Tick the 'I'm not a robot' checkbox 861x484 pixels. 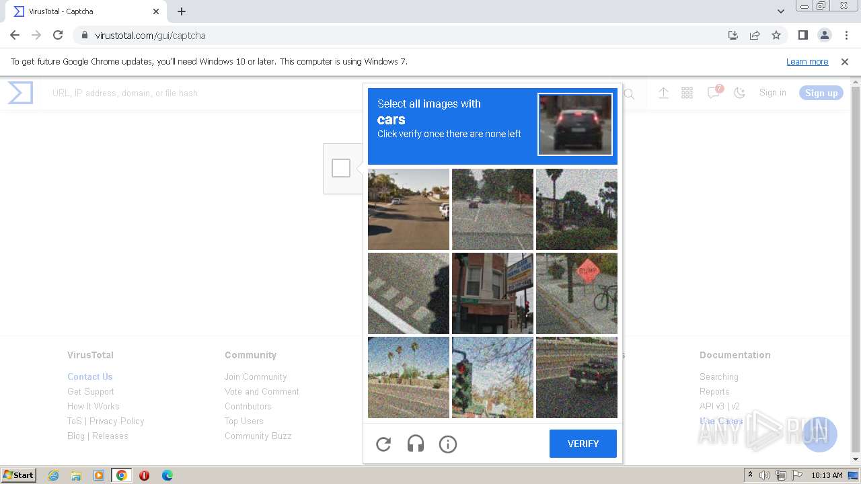click(341, 168)
